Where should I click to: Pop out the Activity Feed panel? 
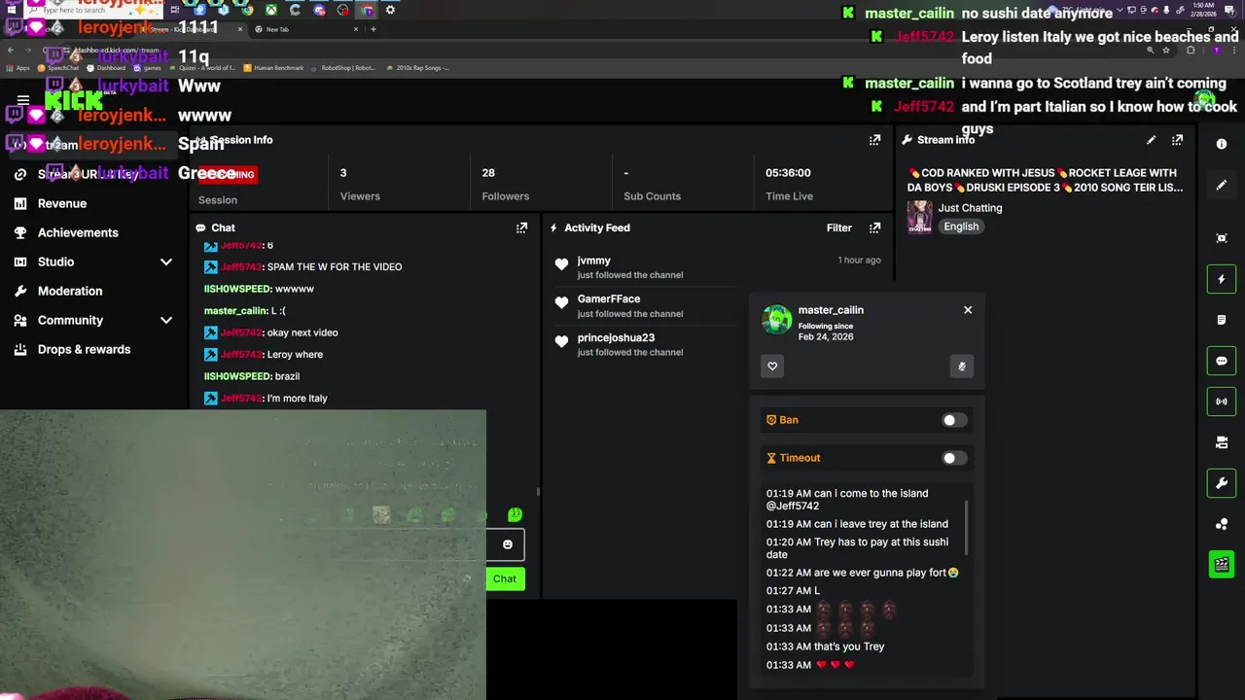click(x=874, y=227)
